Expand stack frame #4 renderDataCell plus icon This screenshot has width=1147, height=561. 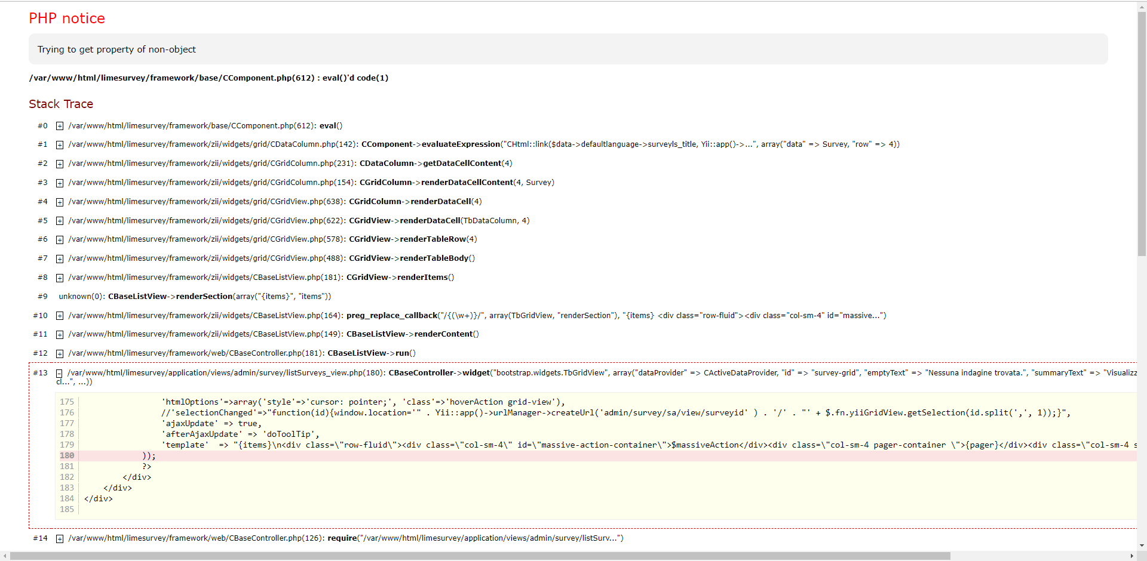60,202
